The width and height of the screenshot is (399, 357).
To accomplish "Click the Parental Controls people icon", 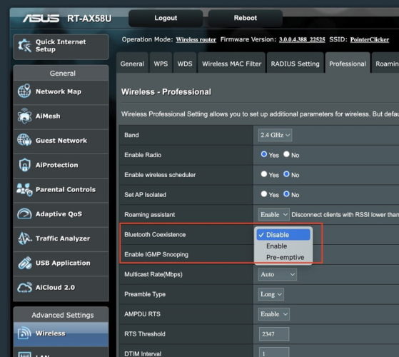I will 24,190.
